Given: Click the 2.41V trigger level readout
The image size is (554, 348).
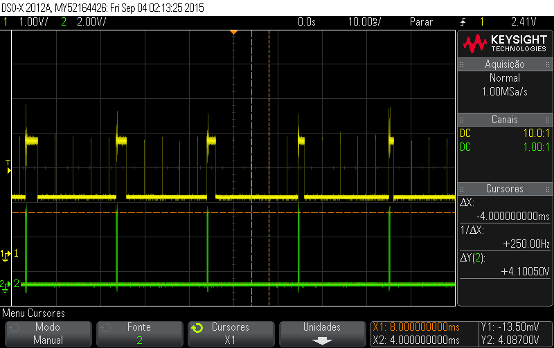Looking at the screenshot, I should (x=524, y=22).
